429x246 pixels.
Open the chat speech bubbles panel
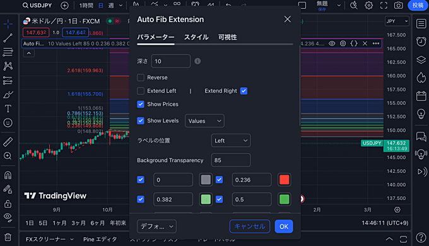[x=421, y=136]
